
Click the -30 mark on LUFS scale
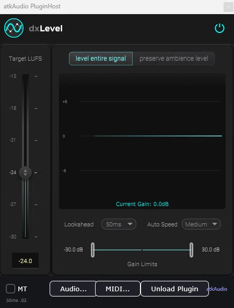click(13, 237)
